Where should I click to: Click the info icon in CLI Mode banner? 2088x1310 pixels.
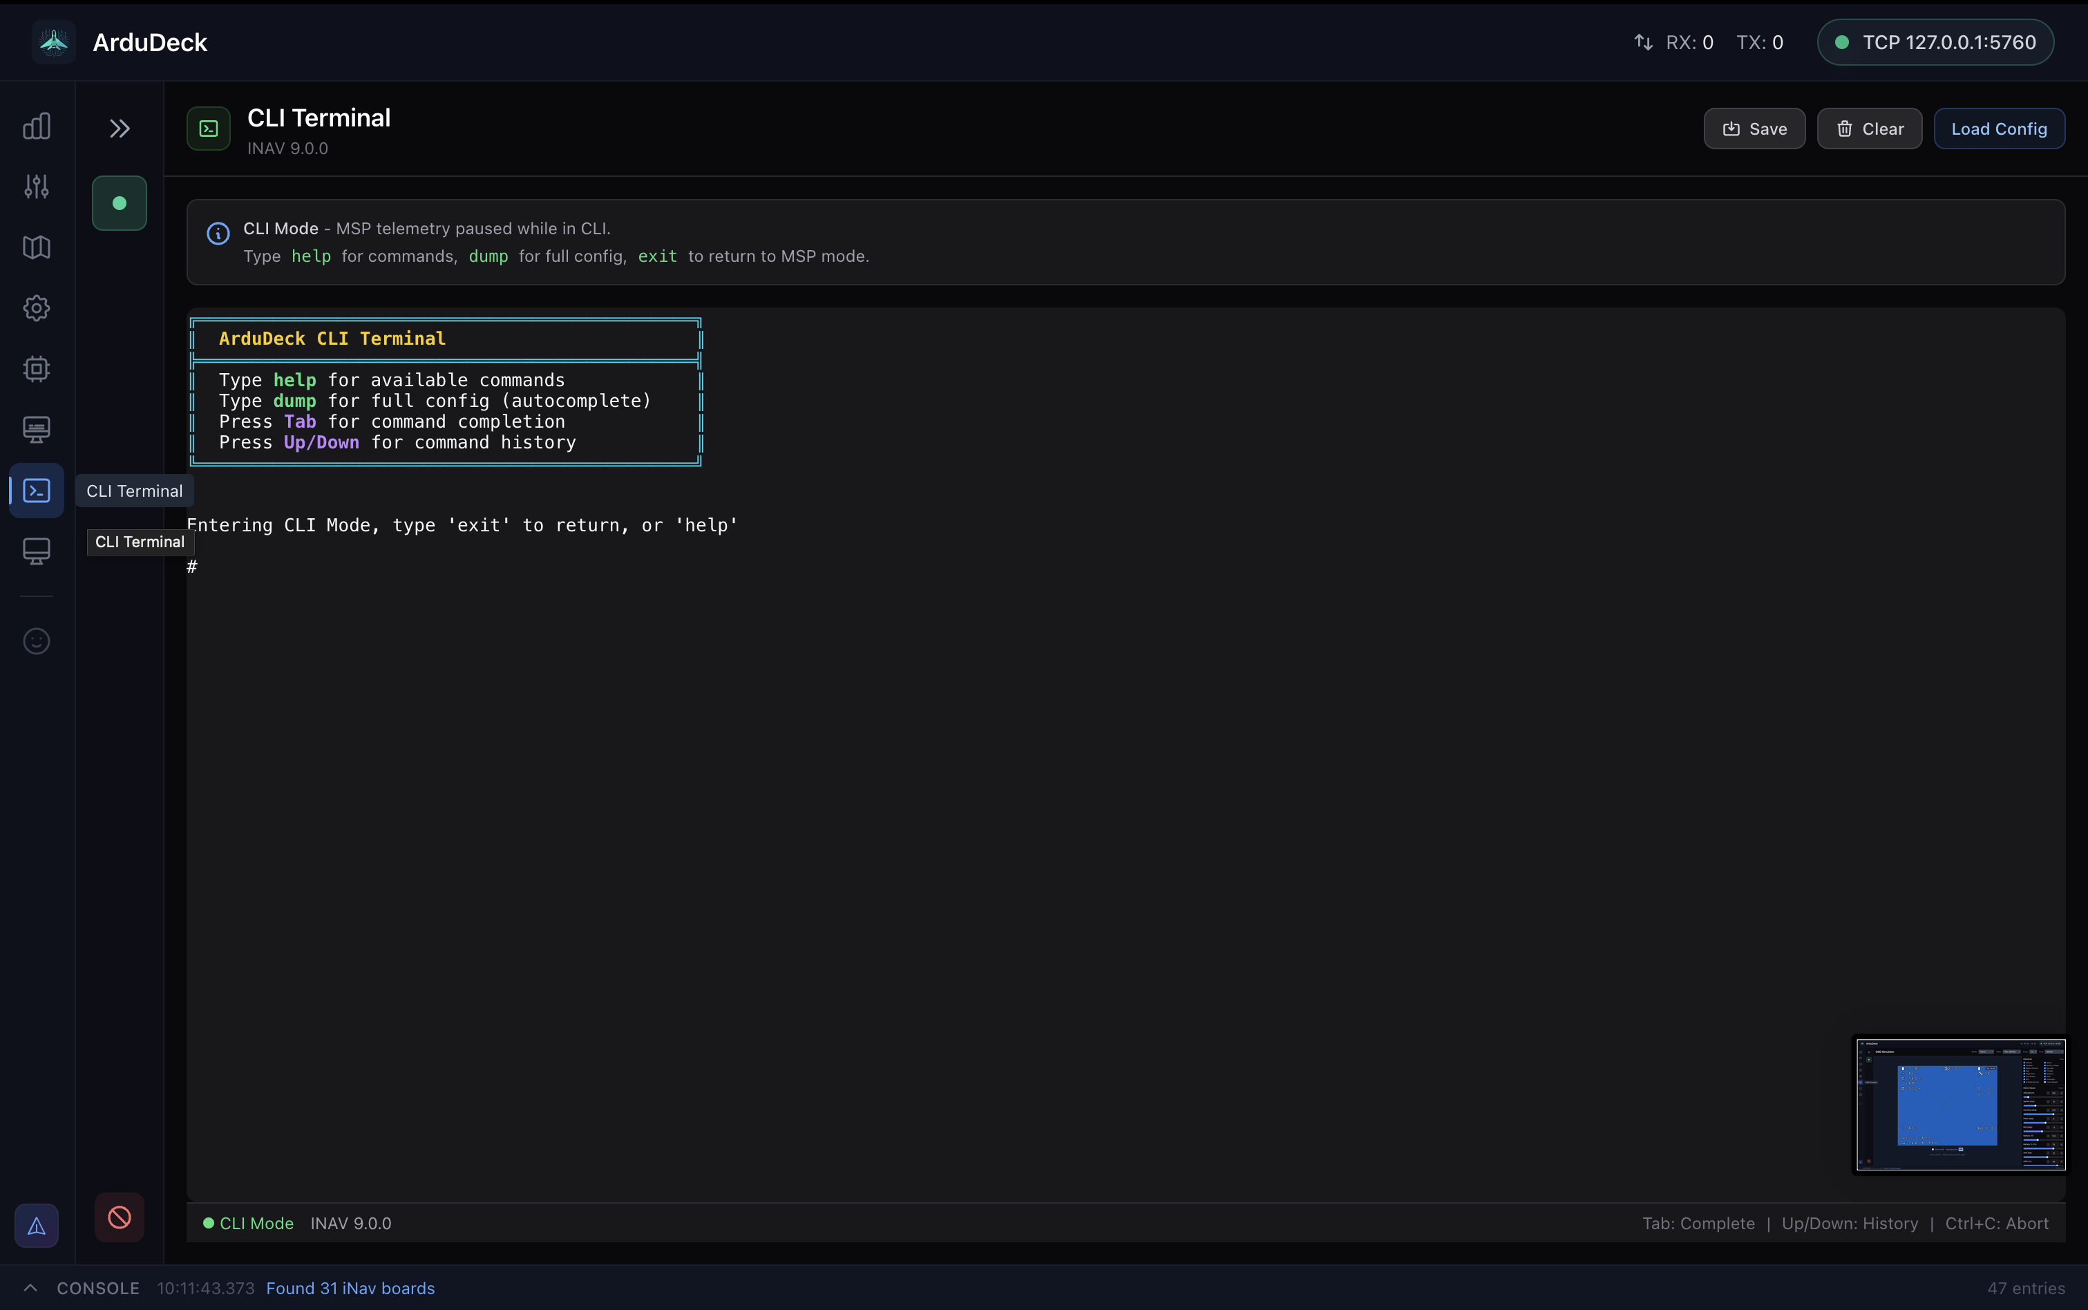(218, 233)
